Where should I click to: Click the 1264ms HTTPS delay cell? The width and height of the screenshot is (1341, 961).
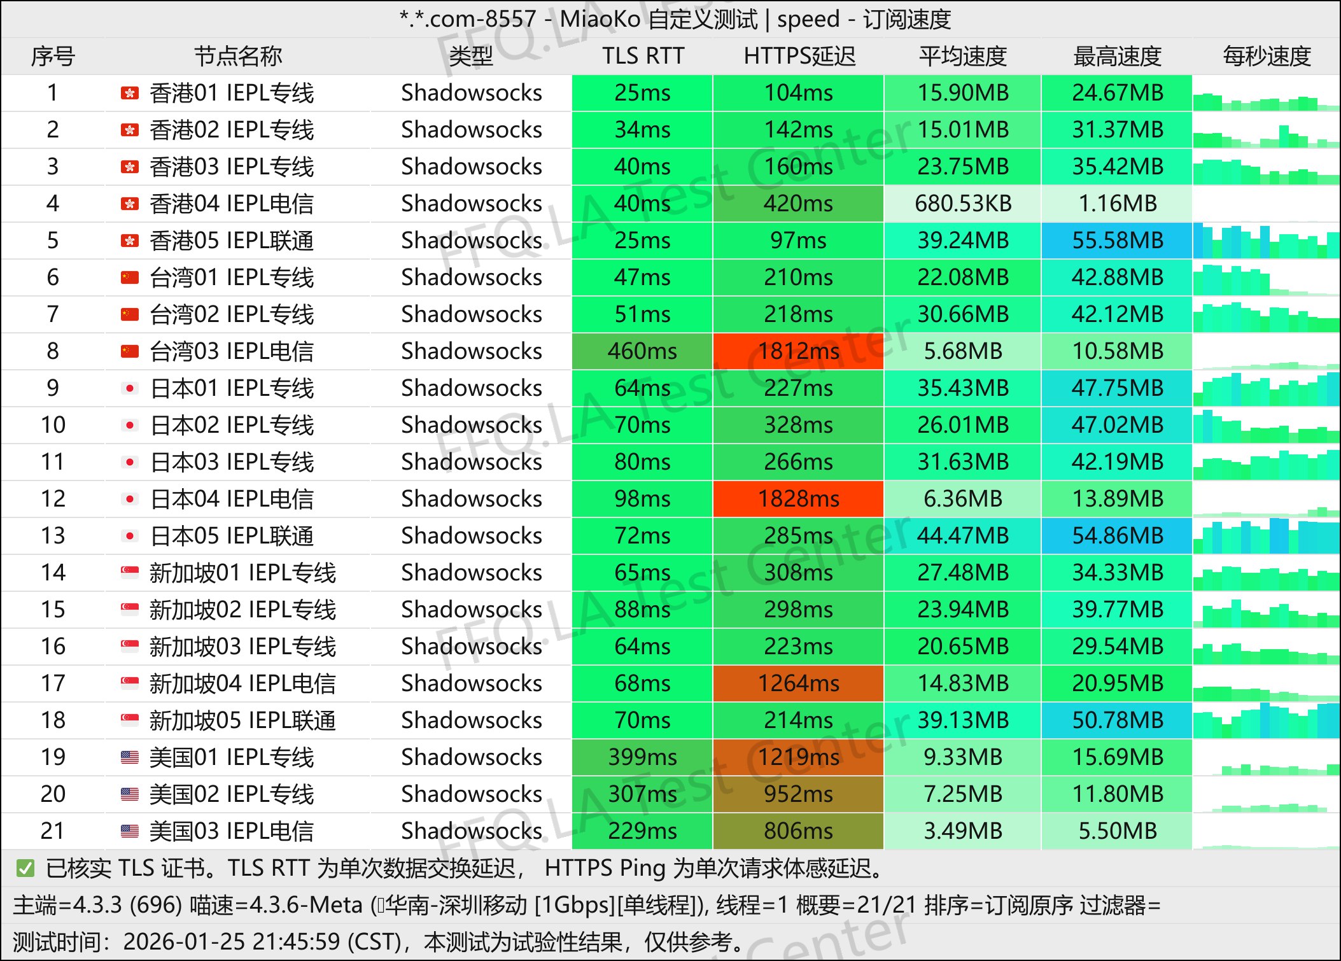799,684
